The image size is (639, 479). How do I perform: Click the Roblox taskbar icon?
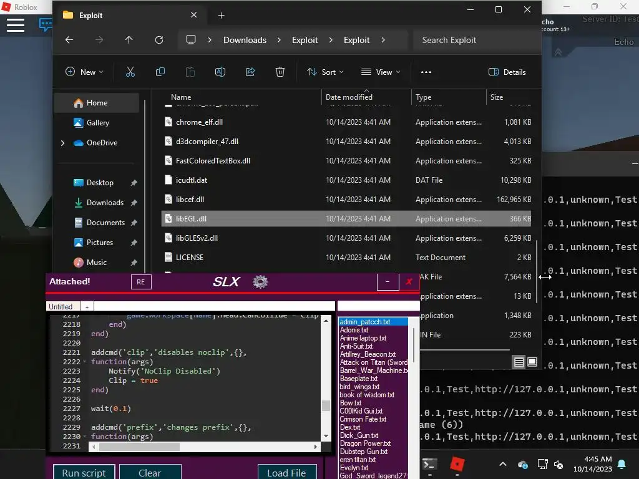[x=457, y=464]
